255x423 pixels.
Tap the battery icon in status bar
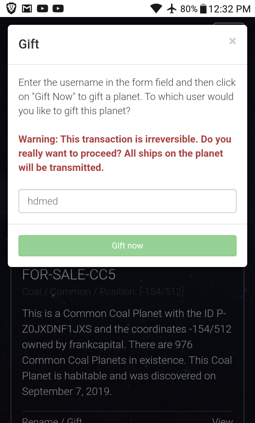(x=203, y=9)
